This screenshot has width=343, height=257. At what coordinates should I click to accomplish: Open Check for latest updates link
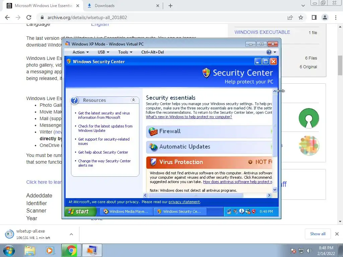click(x=105, y=128)
